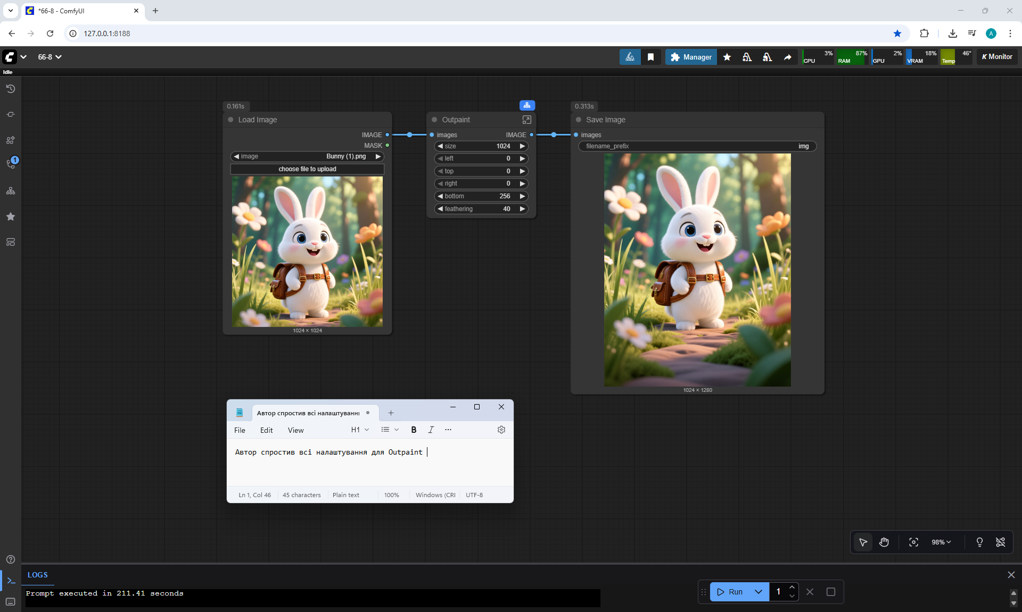Expand the Run button dropdown arrow
The width and height of the screenshot is (1022, 612).
click(759, 591)
